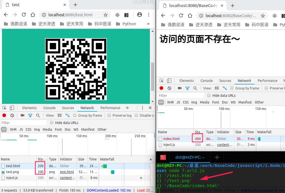Image resolution: width=285 pixels, height=193 pixels.
Task: Switch to Console tab in left DevTools
Action: 49,108
